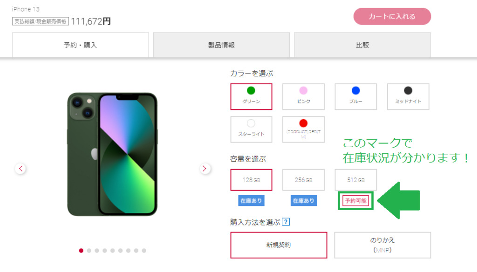The height and width of the screenshot is (272, 477).
Task: Jump to the last carousel dot
Action: [144, 251]
